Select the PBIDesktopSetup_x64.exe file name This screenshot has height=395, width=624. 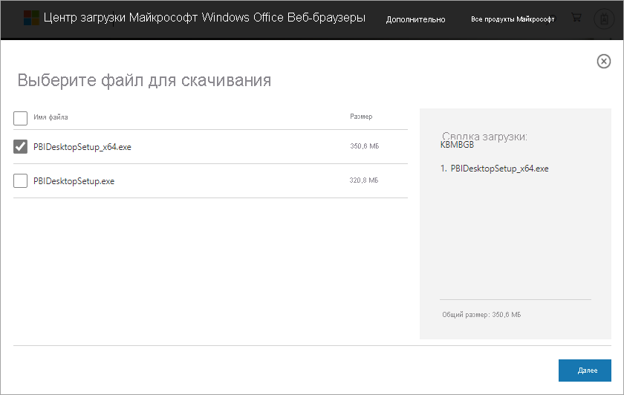[x=82, y=147]
